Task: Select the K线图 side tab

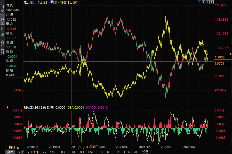Action: 2,20
